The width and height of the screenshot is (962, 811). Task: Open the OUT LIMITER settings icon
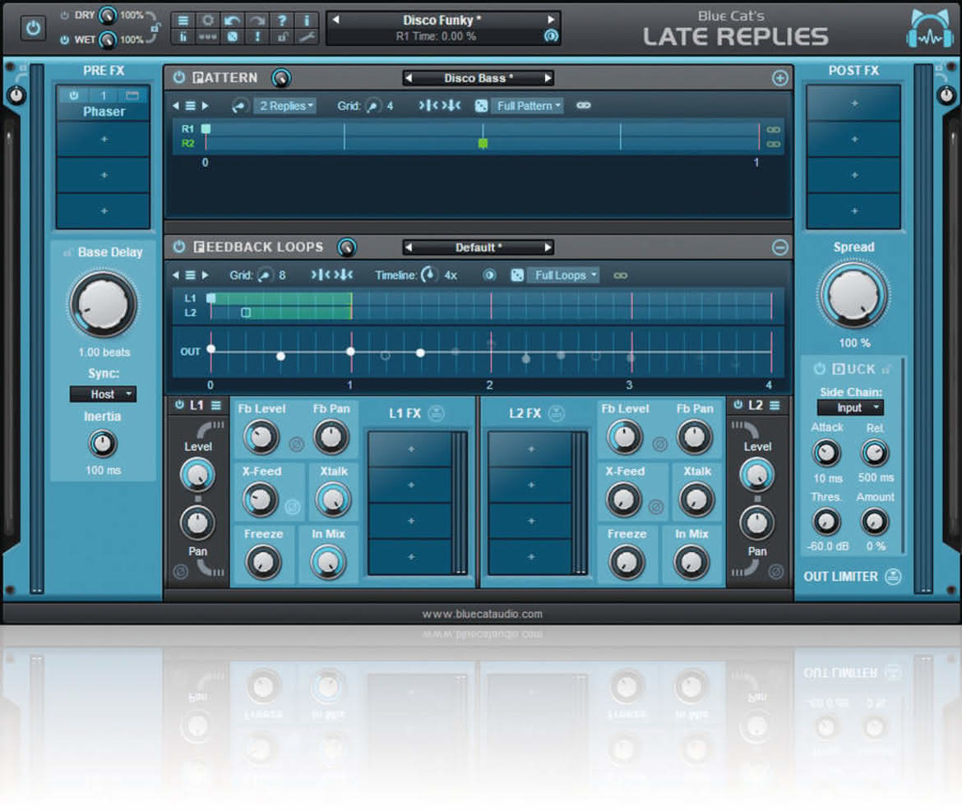tap(893, 576)
